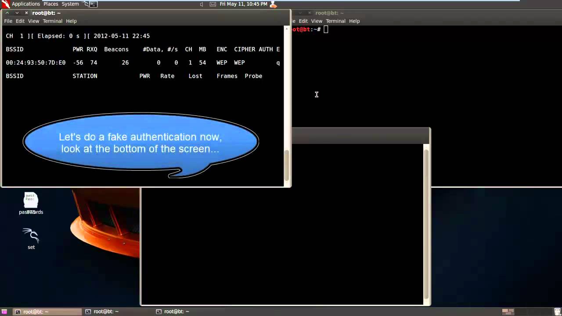Viewport: 562px width, 316px height.
Task: Click the CIPHER column header text
Action: click(x=245, y=49)
